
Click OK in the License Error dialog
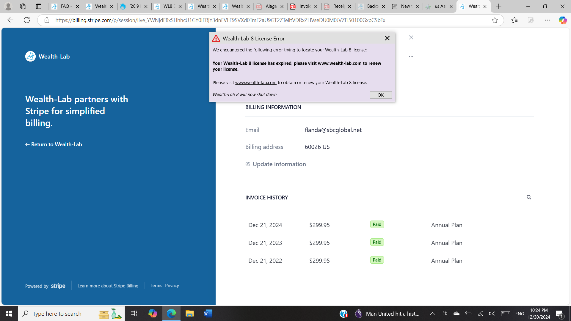pos(380,95)
